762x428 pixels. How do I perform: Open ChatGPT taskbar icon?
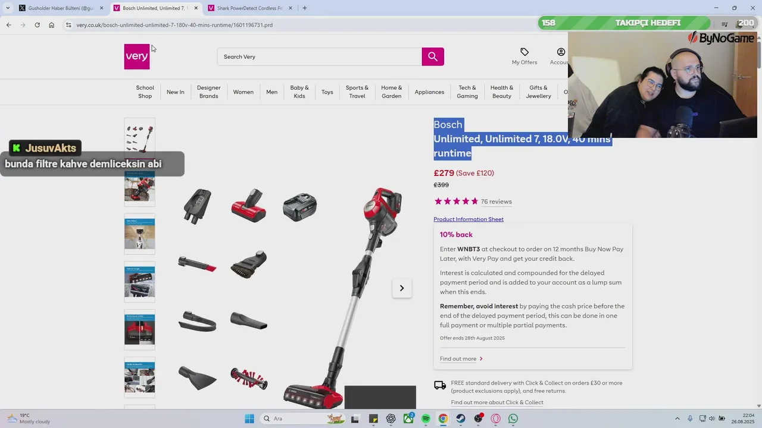point(391,418)
